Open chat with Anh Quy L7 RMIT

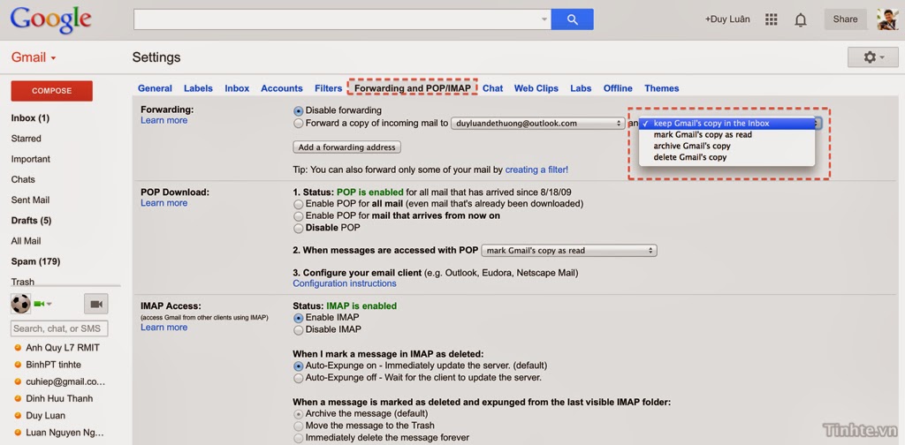coord(63,348)
